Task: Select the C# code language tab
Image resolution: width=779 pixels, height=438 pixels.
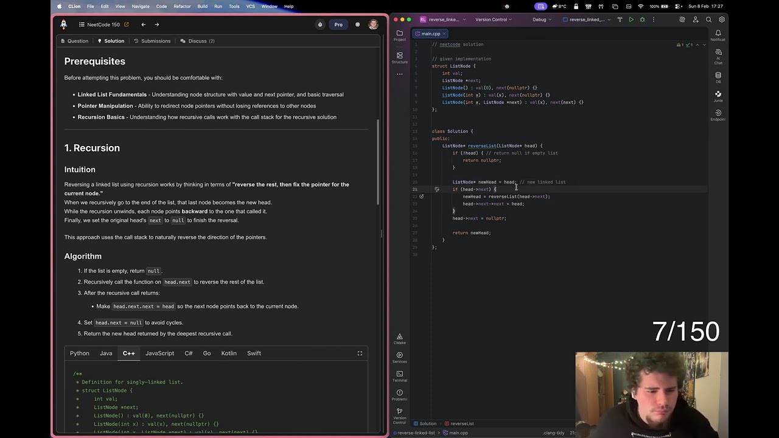Action: pyautogui.click(x=189, y=353)
